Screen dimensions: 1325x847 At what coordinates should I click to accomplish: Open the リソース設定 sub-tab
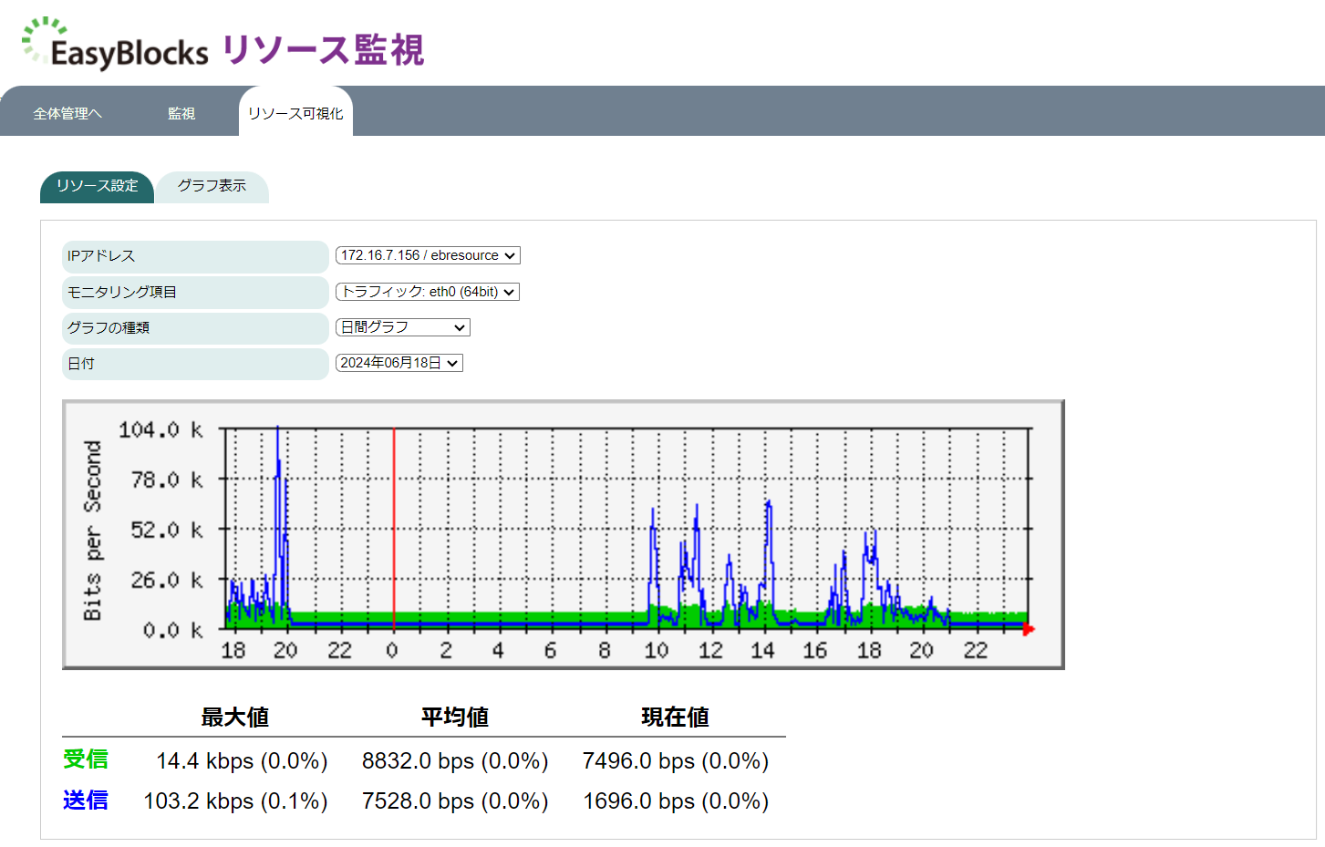(x=97, y=186)
